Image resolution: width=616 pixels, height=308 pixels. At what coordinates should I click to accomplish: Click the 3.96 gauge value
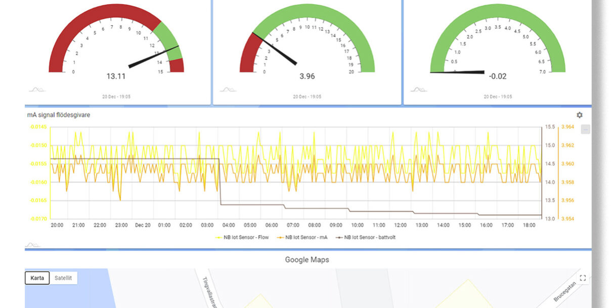[x=307, y=76]
